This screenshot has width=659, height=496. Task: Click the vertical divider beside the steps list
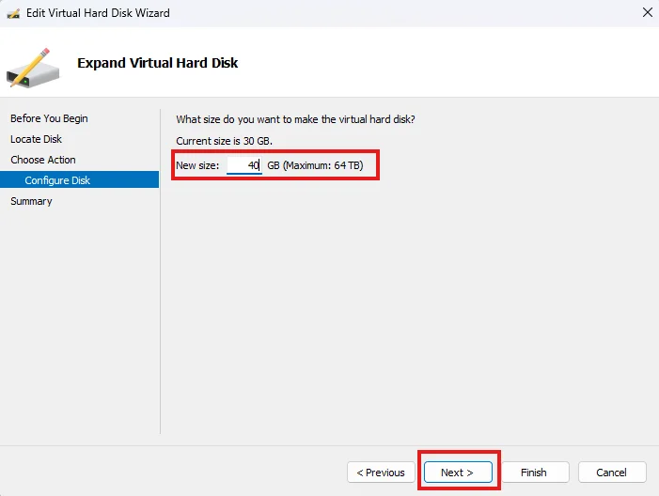click(x=160, y=271)
